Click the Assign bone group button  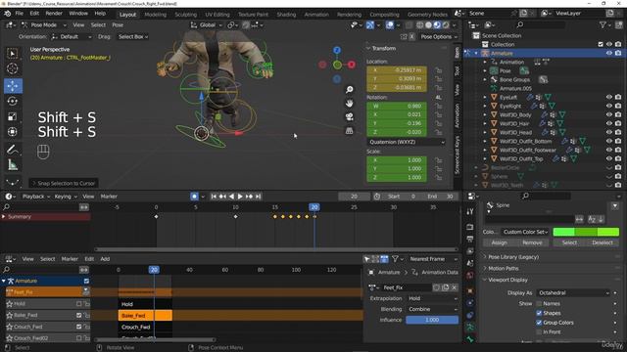[499, 242]
